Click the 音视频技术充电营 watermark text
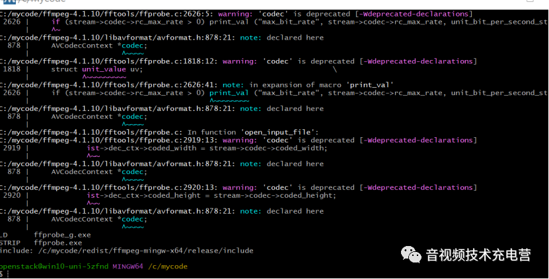 478,255
